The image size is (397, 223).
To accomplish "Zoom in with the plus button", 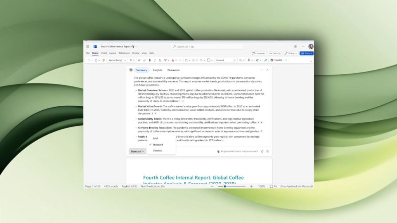I will (x=251, y=186).
